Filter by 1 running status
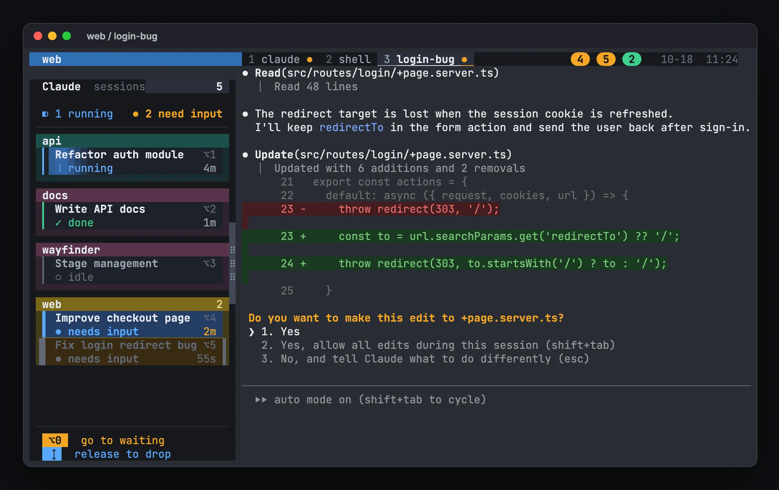The image size is (779, 490). point(78,114)
